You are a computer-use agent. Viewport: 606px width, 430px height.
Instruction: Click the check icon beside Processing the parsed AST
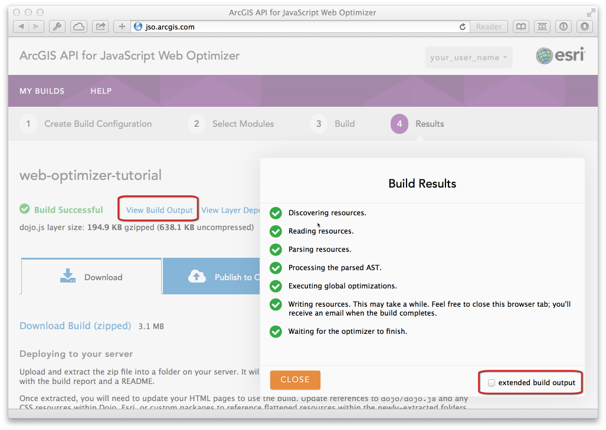276,268
